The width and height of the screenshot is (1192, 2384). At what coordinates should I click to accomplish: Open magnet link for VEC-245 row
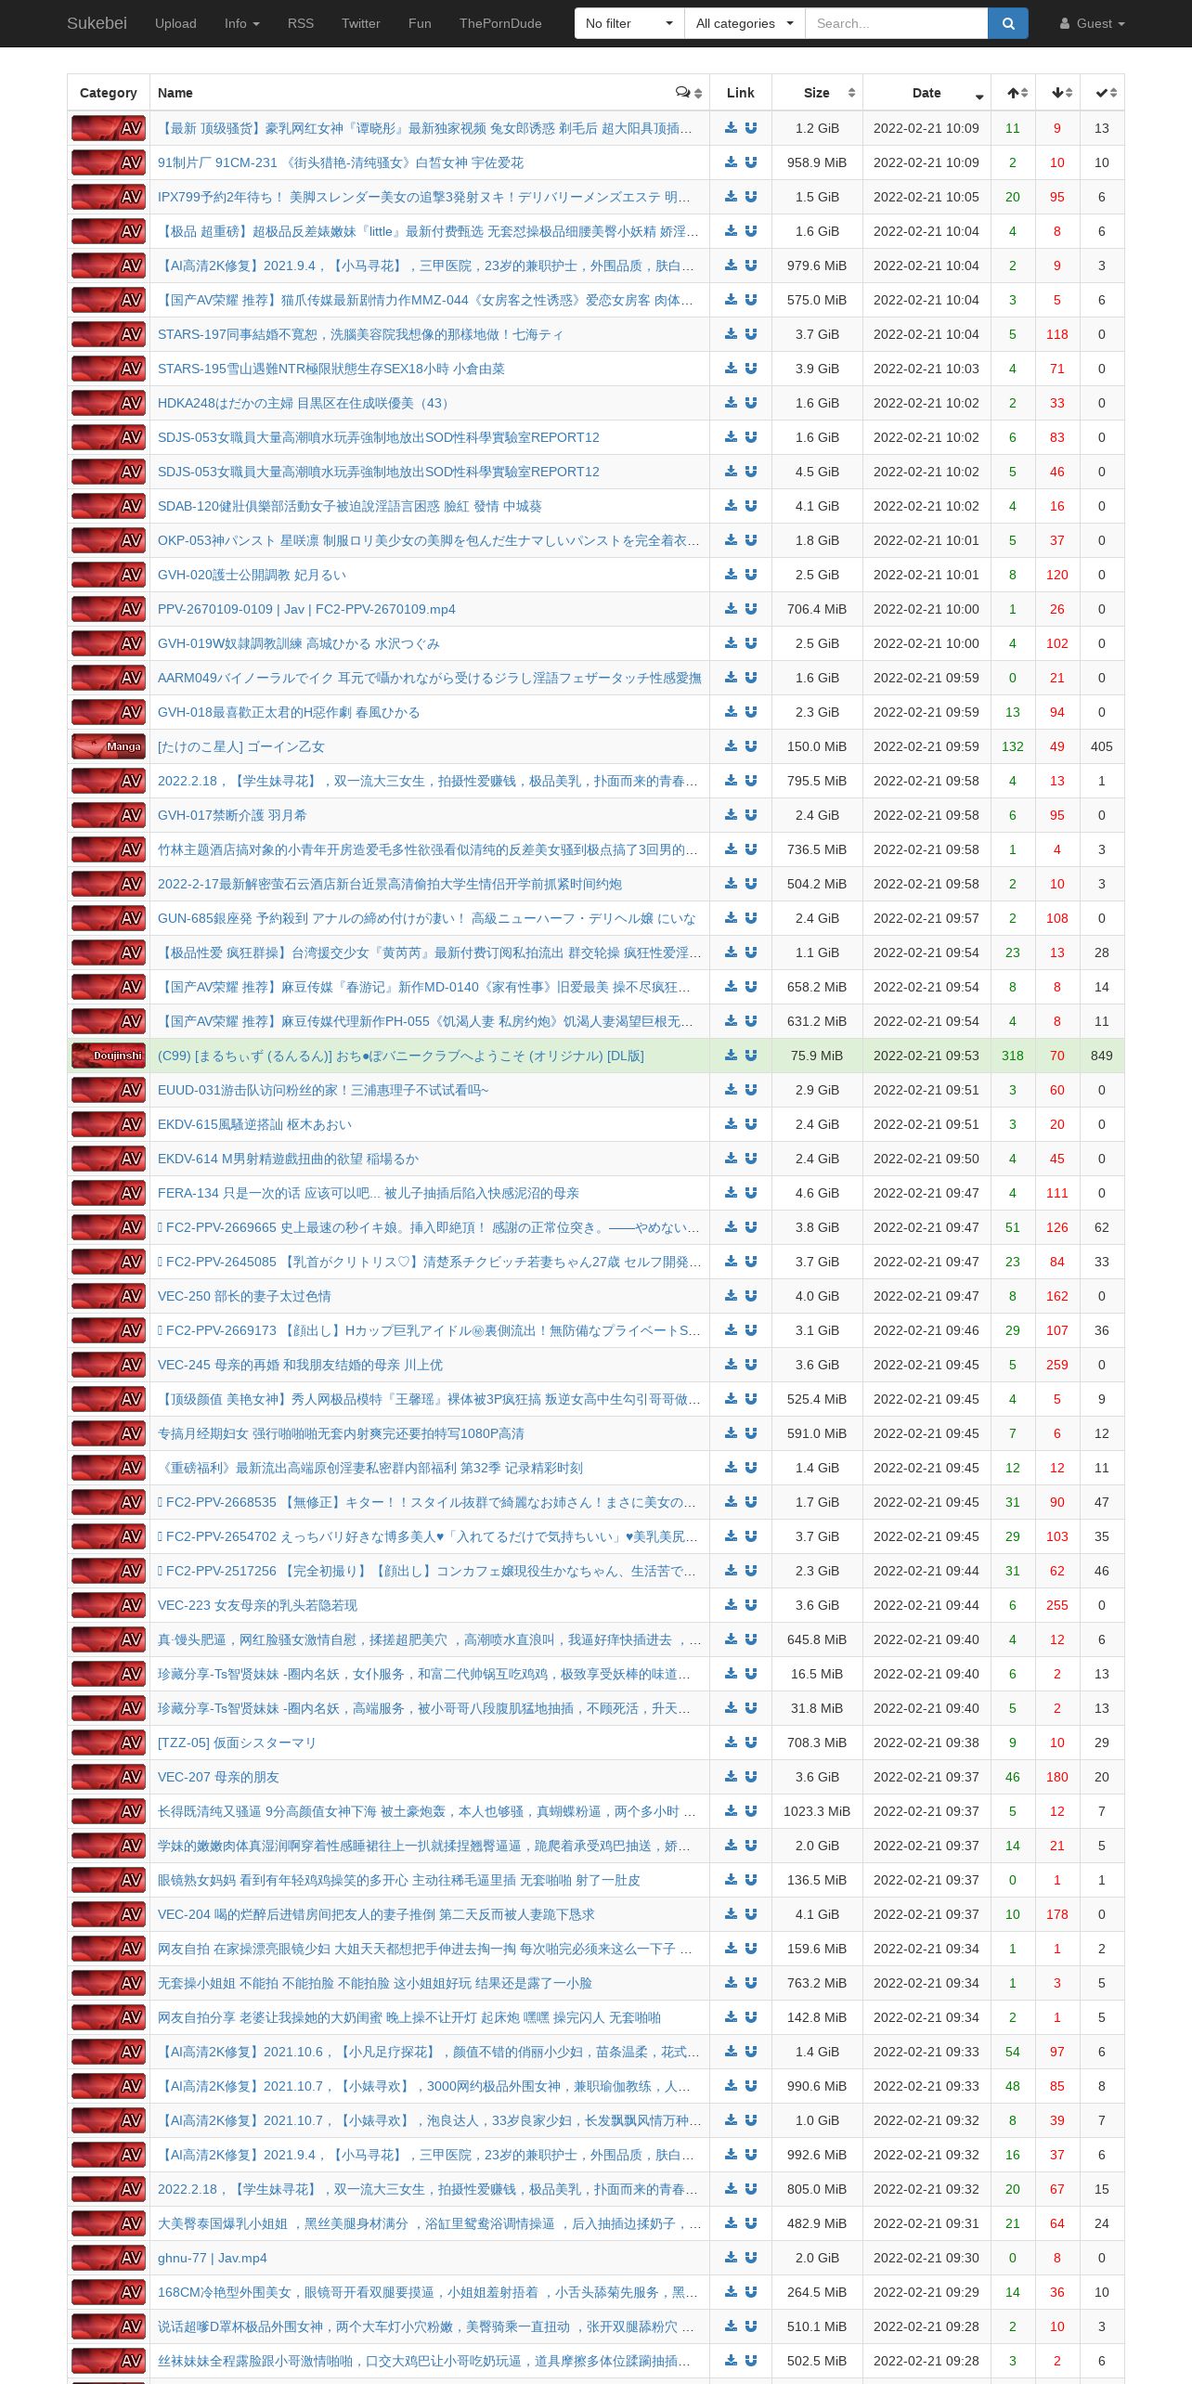(751, 1365)
